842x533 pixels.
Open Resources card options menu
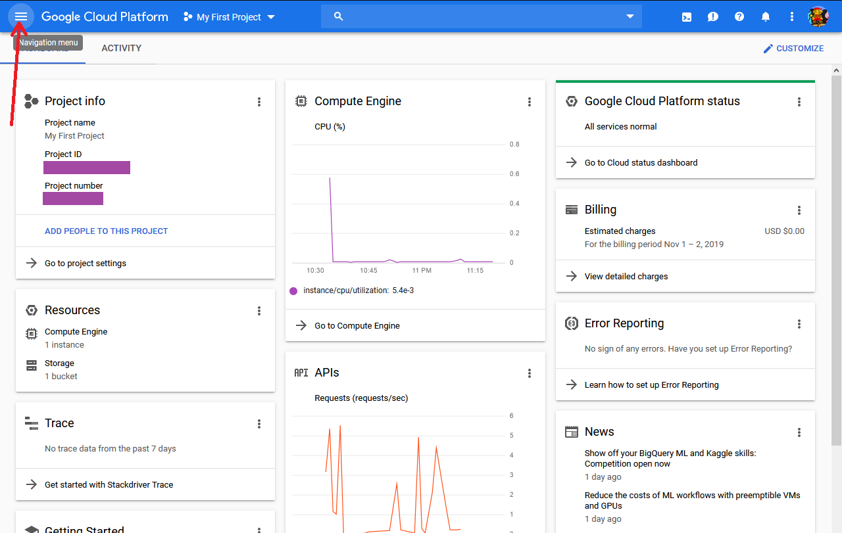pos(259,311)
